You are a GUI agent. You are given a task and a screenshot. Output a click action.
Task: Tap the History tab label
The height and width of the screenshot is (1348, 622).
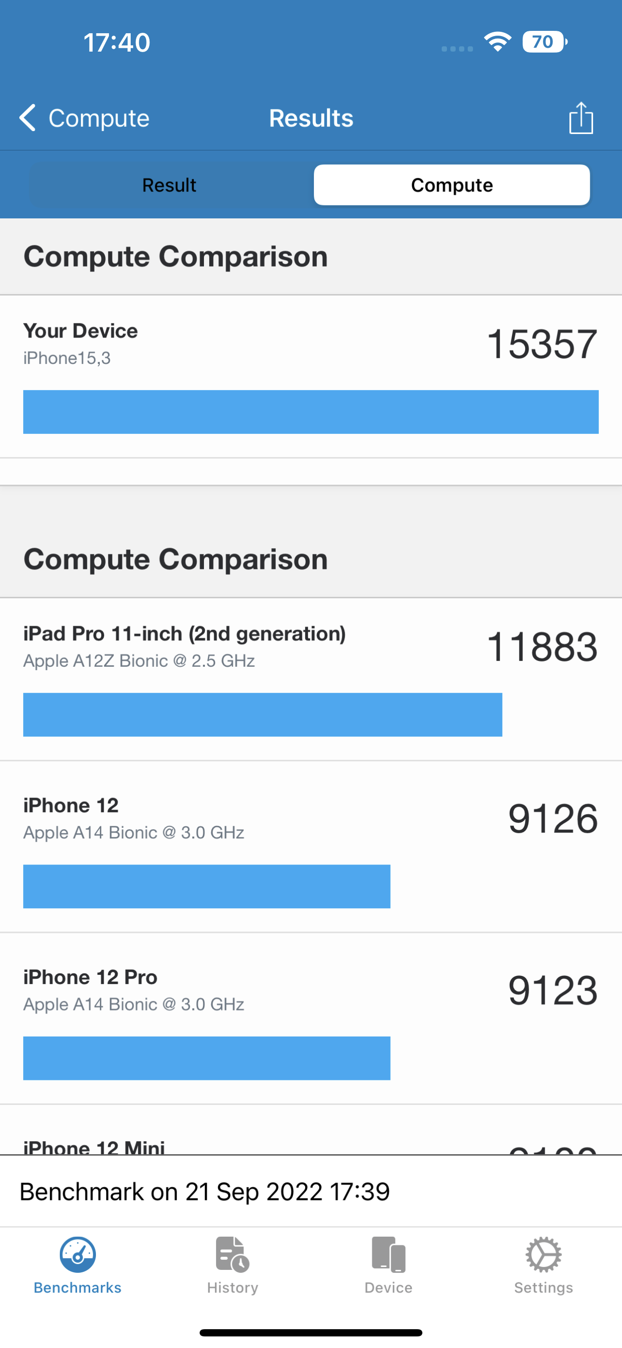pos(232,1287)
